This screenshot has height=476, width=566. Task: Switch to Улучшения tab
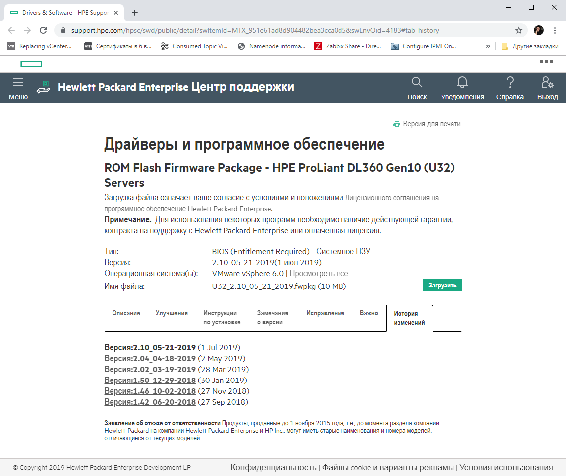[x=171, y=313]
